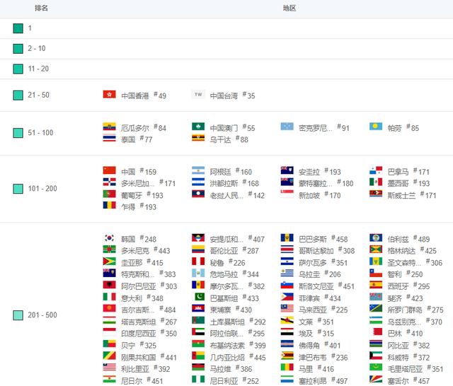
Task: Open the 安圭拉 #193 entry
Action: [x=320, y=172]
